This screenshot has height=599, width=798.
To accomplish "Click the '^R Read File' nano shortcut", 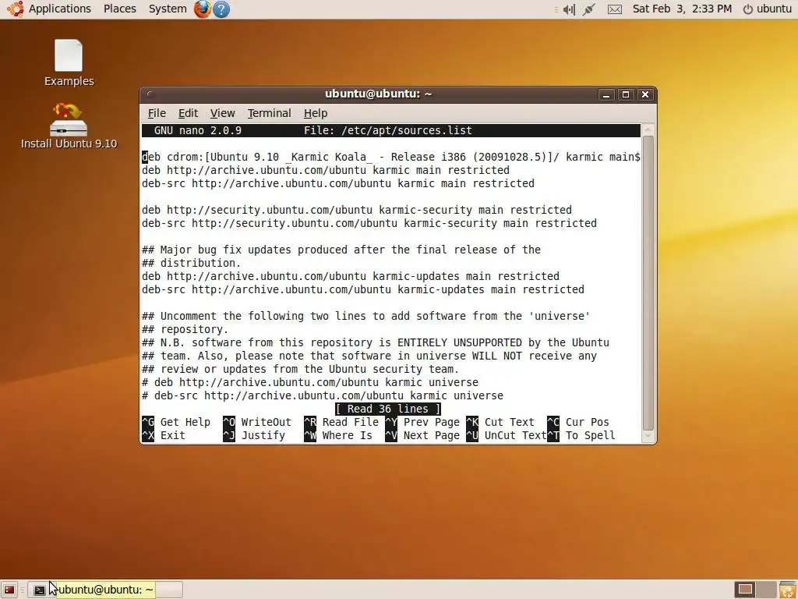I will pos(341,422).
